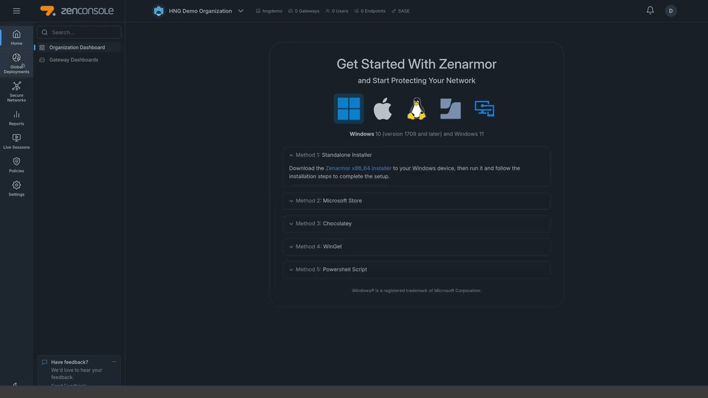The width and height of the screenshot is (708, 398).
Task: Go to Home in the sidebar
Action: click(x=17, y=37)
